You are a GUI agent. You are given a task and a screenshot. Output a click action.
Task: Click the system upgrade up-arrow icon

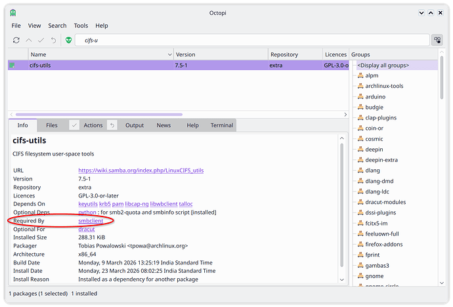(x=29, y=40)
